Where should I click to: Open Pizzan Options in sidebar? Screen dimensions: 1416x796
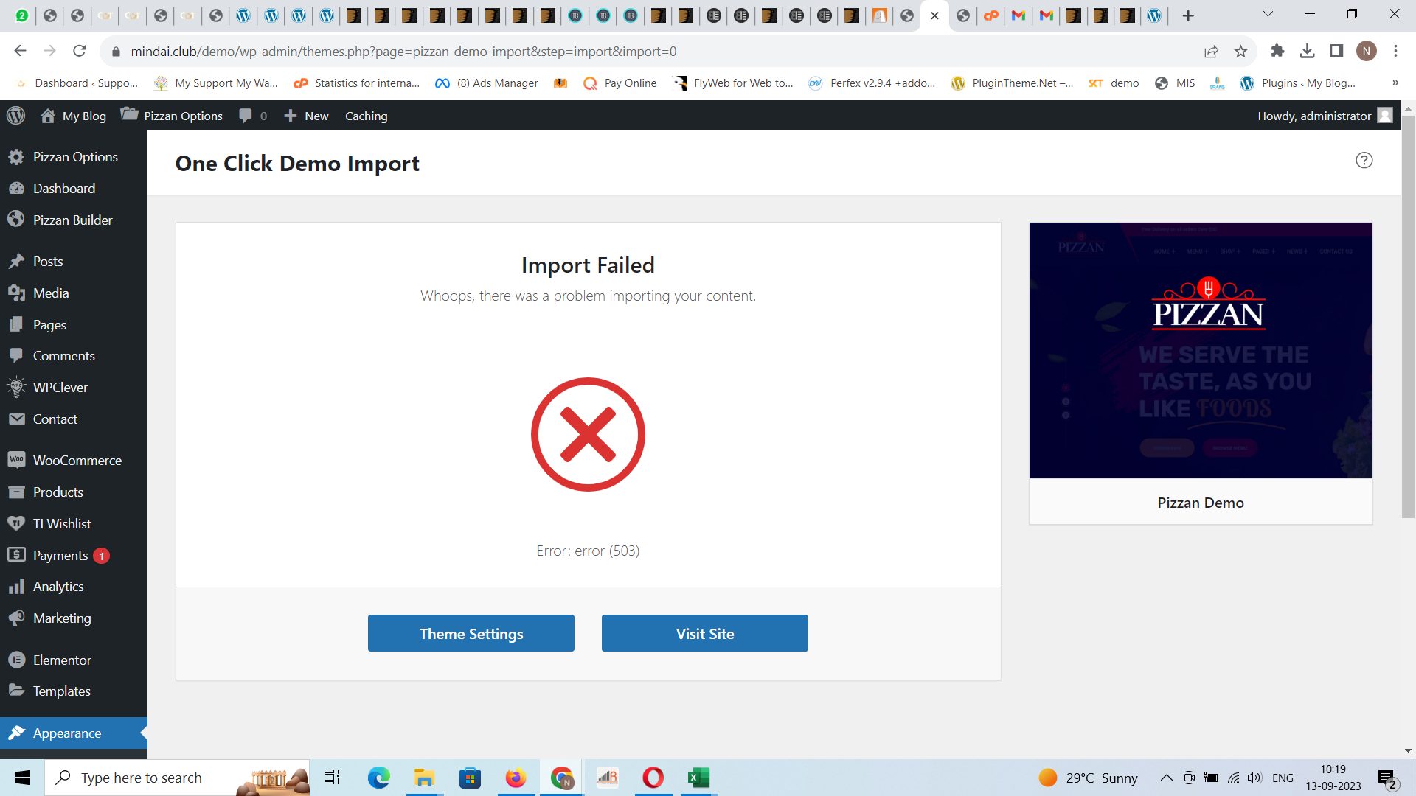pyautogui.click(x=74, y=157)
